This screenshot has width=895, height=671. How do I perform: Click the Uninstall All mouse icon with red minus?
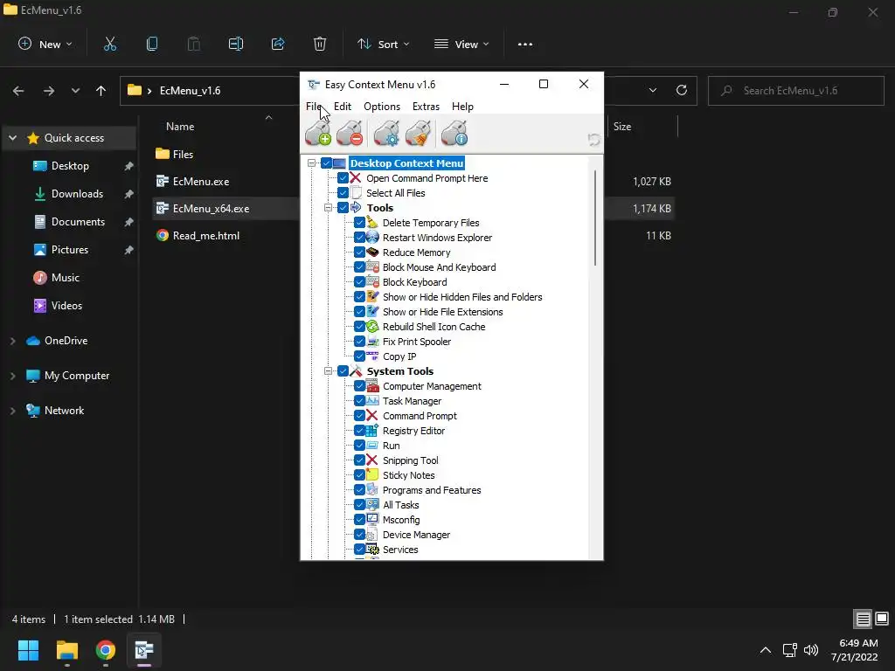[x=350, y=133]
